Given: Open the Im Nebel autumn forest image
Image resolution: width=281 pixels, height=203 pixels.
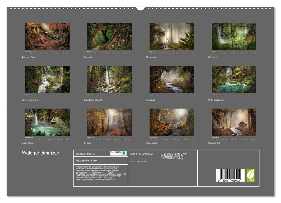Looking at the screenshot, I should 109,122.
